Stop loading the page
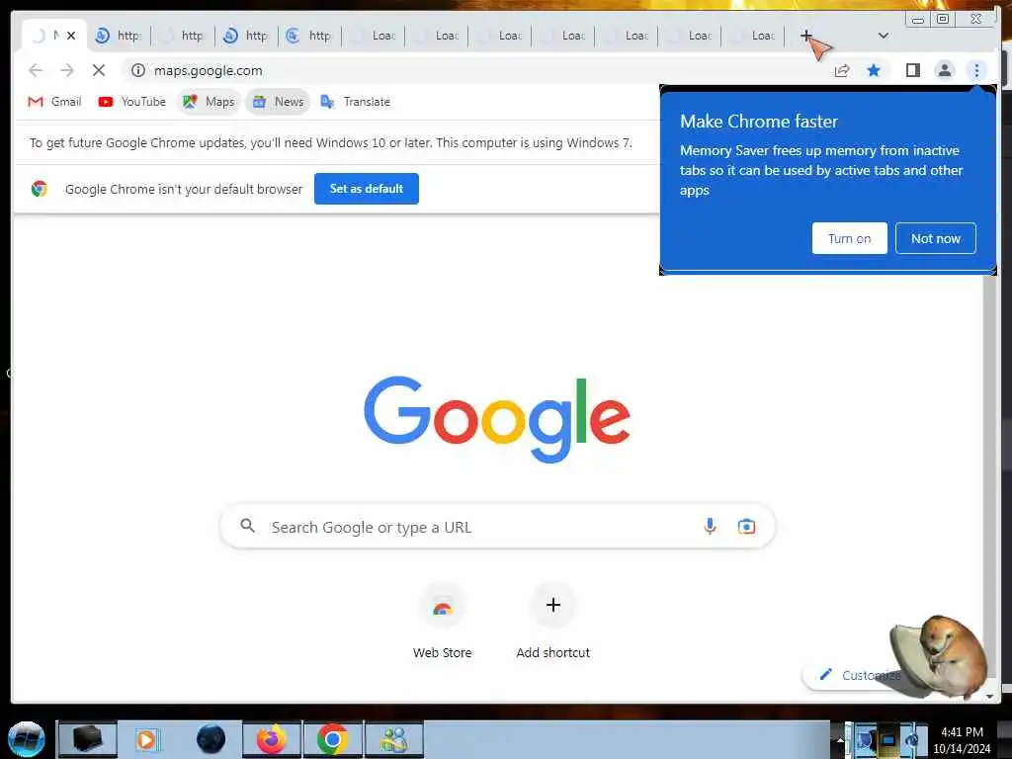 (x=99, y=70)
